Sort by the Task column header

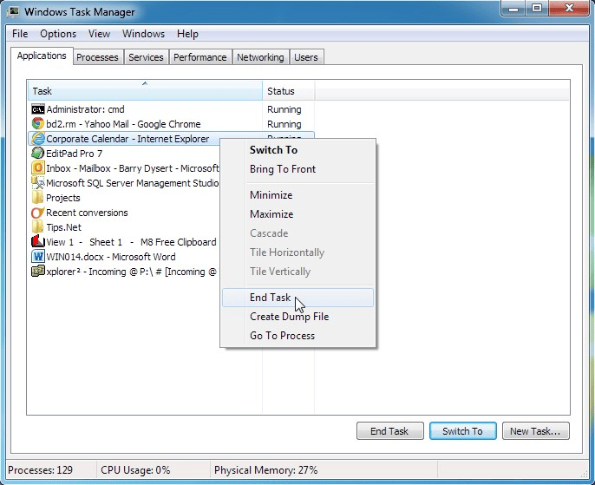coord(145,91)
